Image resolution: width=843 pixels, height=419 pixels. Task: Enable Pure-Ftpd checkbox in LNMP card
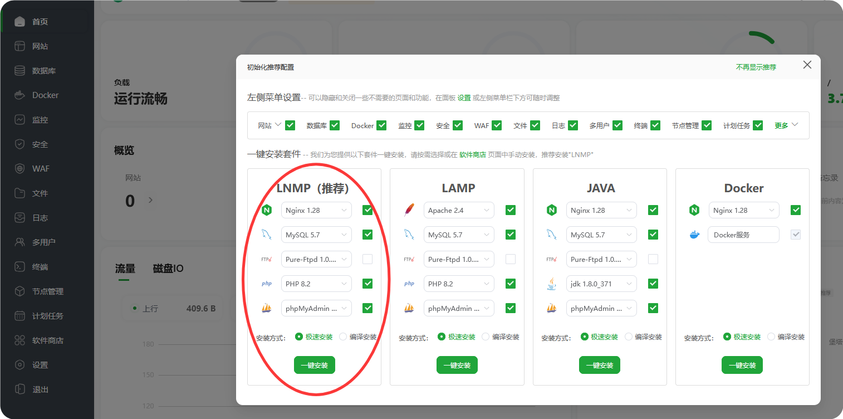point(367,259)
